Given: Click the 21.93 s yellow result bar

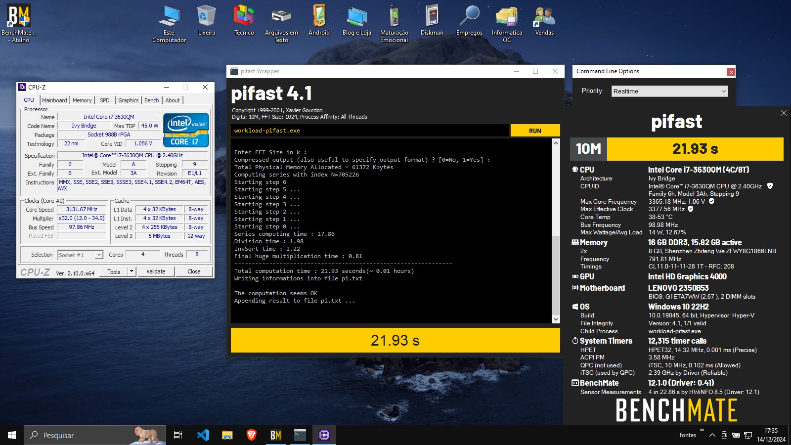Looking at the screenshot, I should [395, 340].
